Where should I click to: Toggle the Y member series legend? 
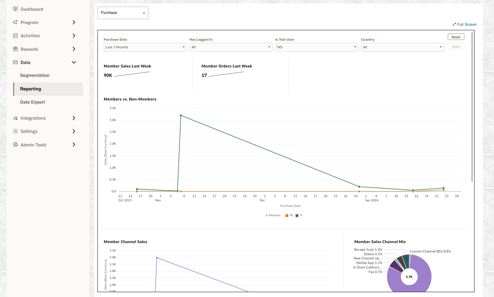[299, 215]
